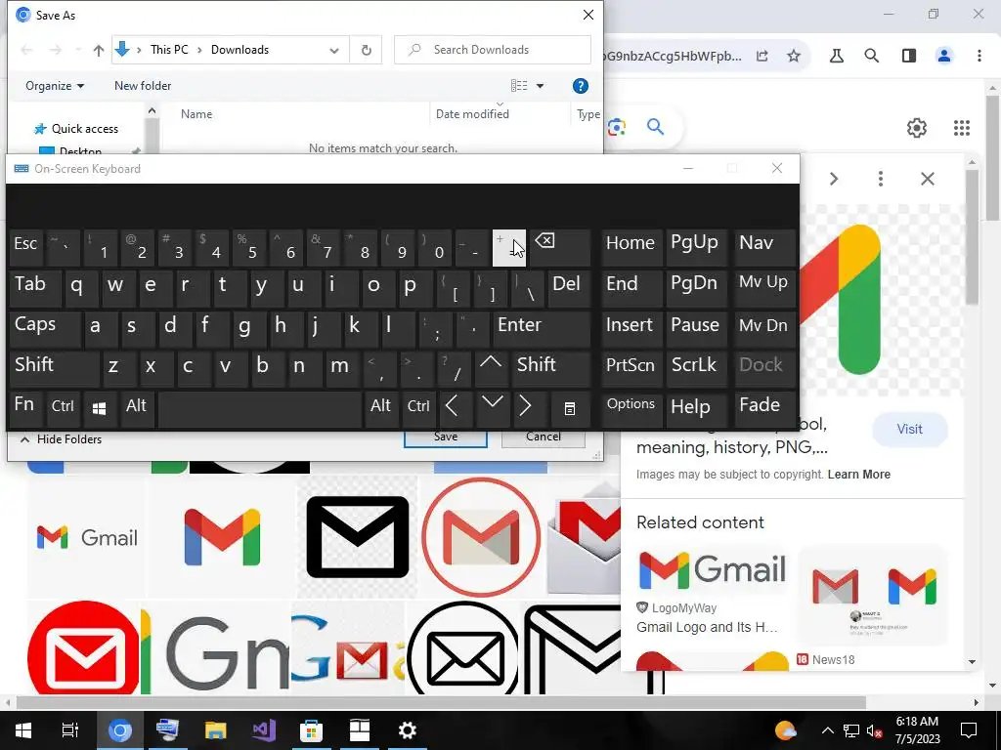Toggle ScrLk key on On-Screen Keyboard

click(695, 368)
